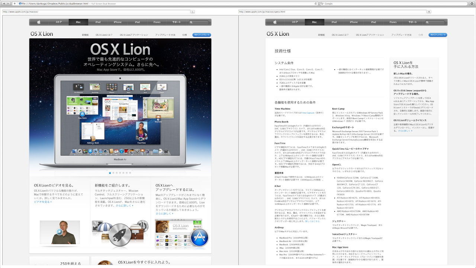Click the search magnifier in the left pane navigation bar

pos(192,22)
